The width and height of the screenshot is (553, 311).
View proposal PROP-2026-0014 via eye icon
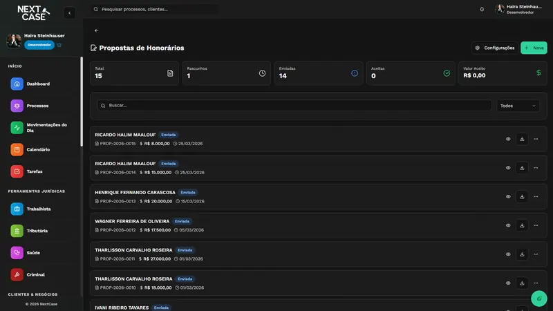click(508, 168)
